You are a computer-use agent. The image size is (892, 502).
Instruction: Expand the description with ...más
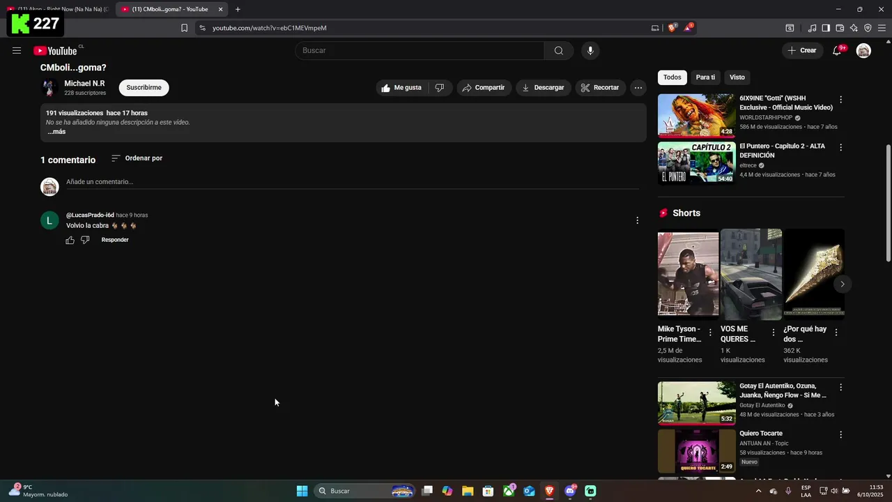pyautogui.click(x=56, y=132)
